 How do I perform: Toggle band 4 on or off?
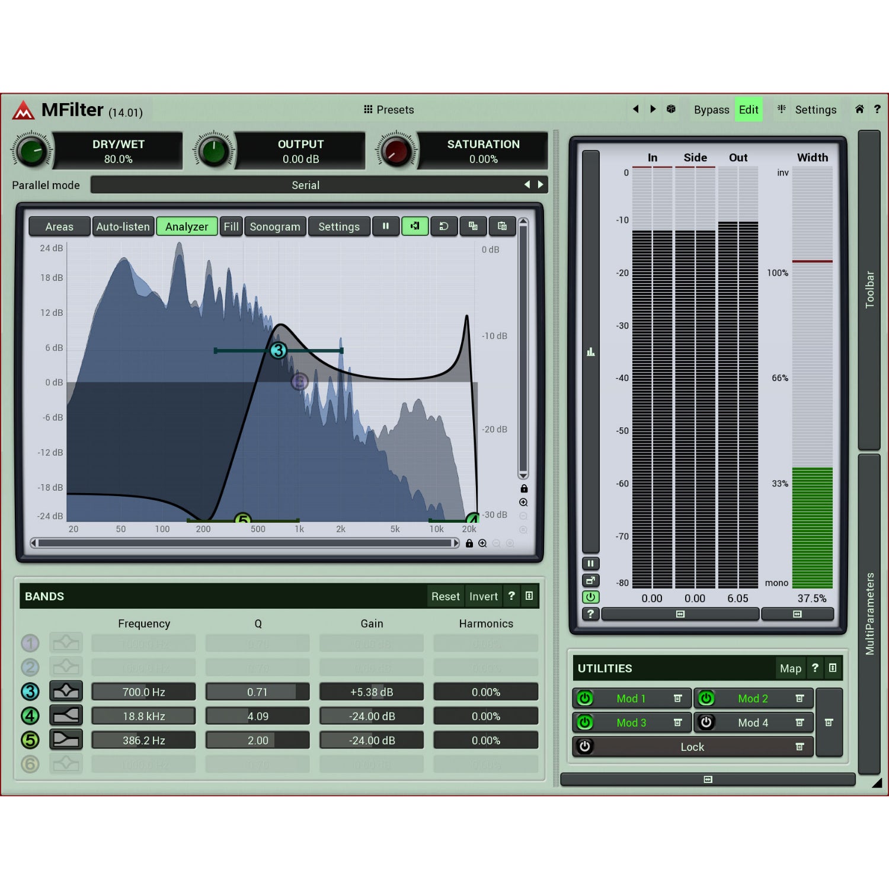point(30,716)
